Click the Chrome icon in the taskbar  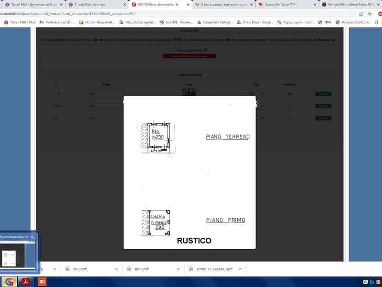click(10, 281)
